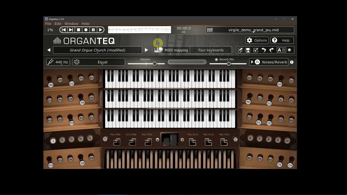Select combination piston 5
This screenshot has width=347, height=195.
(x=90, y=138)
